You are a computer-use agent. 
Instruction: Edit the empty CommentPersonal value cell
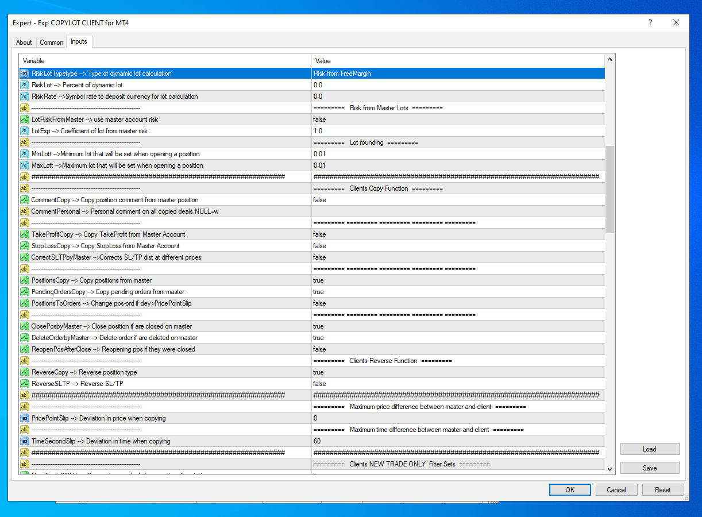point(458,211)
